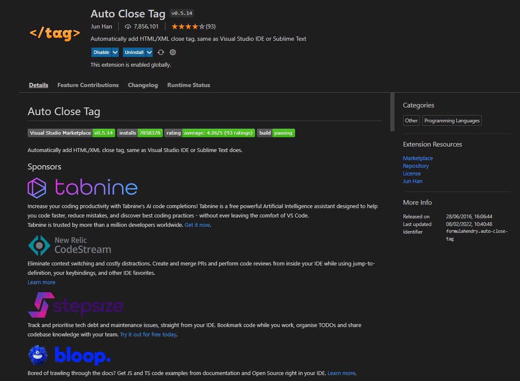This screenshot has width=520, height=381.
Task: Click the Stepsize sponsor logo
Action: [x=77, y=306]
